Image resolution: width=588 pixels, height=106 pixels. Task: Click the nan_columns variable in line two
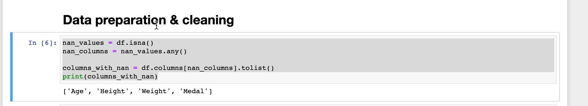click(85, 51)
